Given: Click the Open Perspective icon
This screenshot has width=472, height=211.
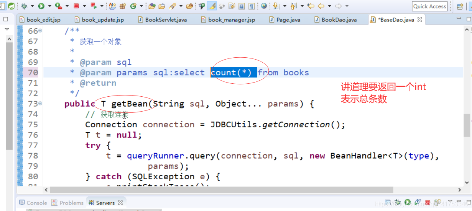Looking at the screenshot, I should click(x=460, y=6).
